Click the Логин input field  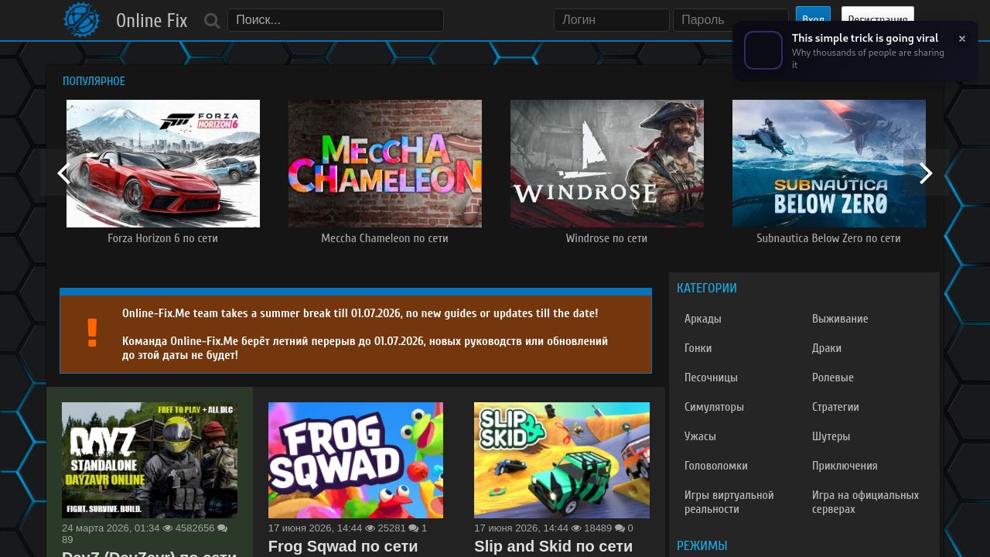(612, 20)
